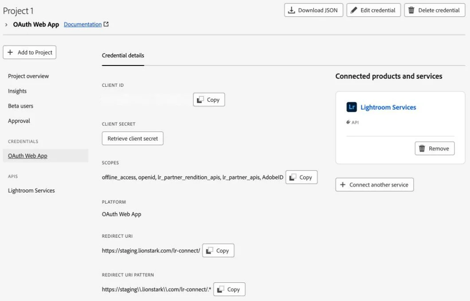The image size is (470, 301).
Task: Click copy icon beside Redirect URI
Action: tap(210, 251)
